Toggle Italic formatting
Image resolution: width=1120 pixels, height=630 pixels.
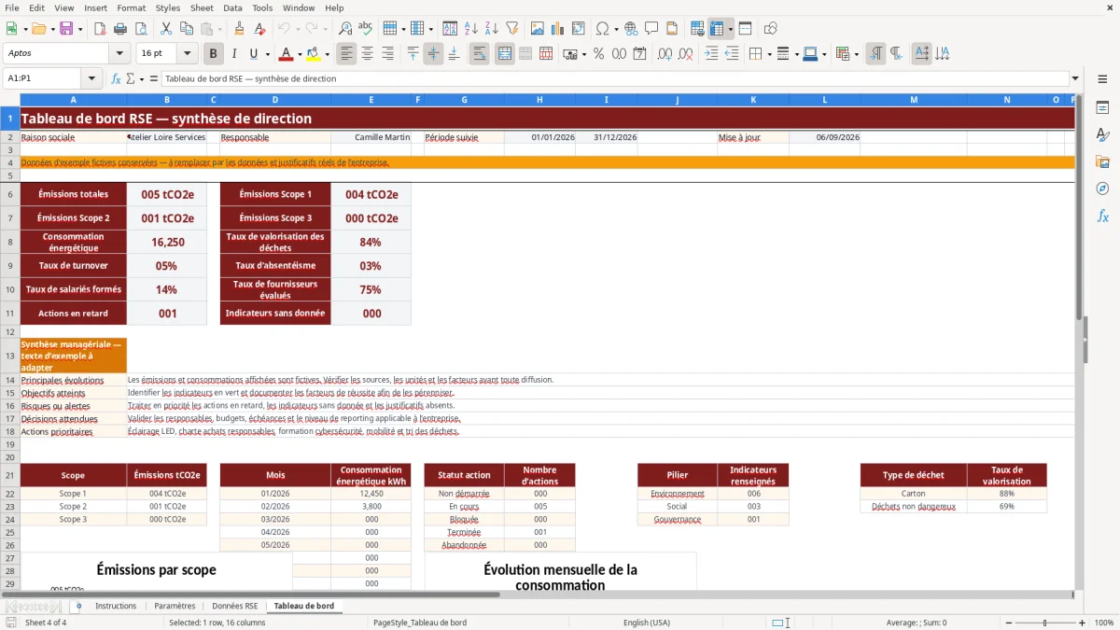[x=233, y=54]
